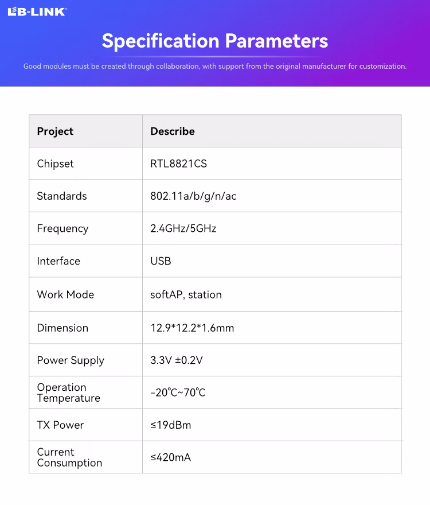
Task: Click the Project column header
Action: tap(55, 131)
